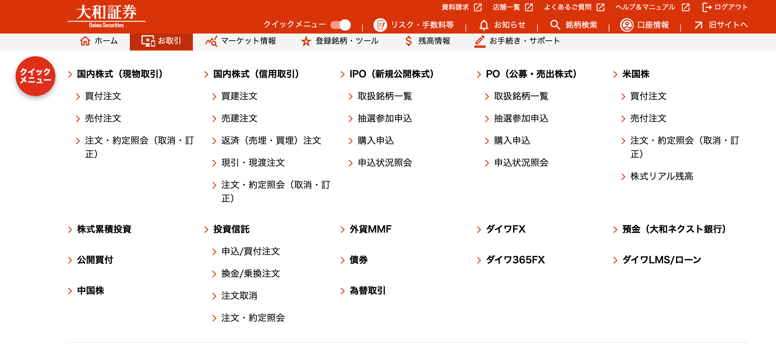Image resolution: width=776 pixels, height=353 pixels.
Task: Open 現引・現渡注文
Action: [x=253, y=163]
